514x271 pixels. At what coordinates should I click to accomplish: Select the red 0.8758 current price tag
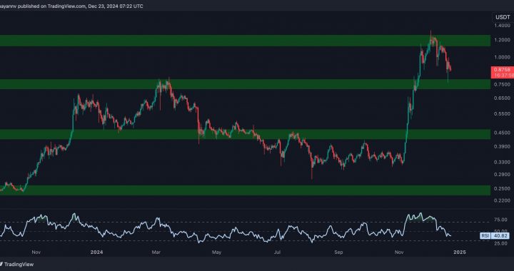pos(503,70)
